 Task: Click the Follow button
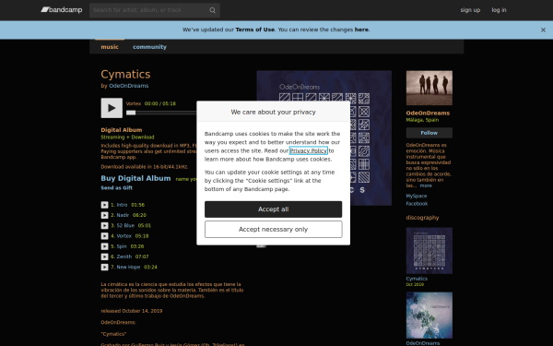(x=429, y=133)
